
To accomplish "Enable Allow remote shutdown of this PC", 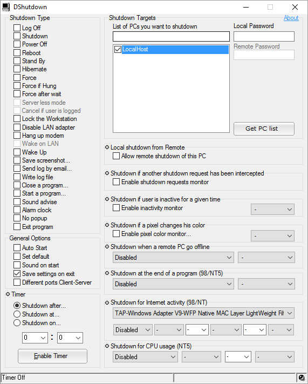I will (x=116, y=156).
